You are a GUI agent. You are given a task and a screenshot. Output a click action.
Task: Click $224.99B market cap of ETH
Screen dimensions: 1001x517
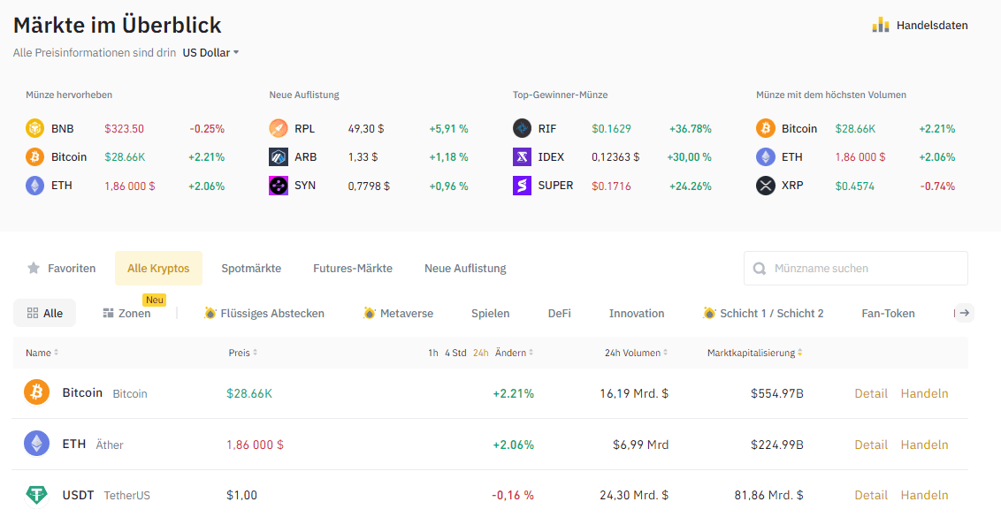pyautogui.click(x=777, y=445)
